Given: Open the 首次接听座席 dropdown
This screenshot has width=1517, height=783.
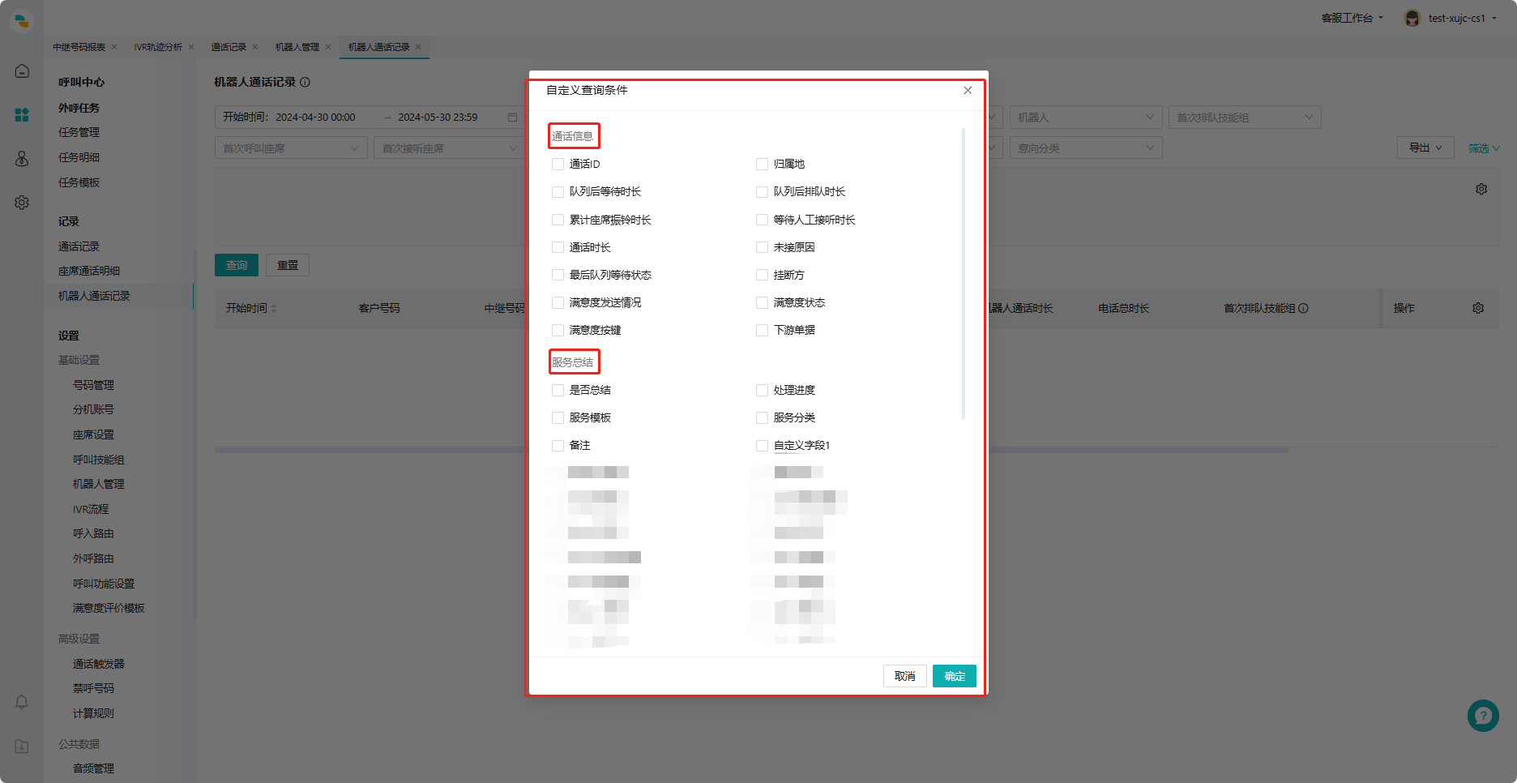Looking at the screenshot, I should (x=450, y=148).
